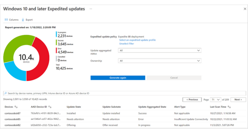The width and height of the screenshot is (248, 133).
Task: Open the page number dropdown
Action: click(215, 100)
